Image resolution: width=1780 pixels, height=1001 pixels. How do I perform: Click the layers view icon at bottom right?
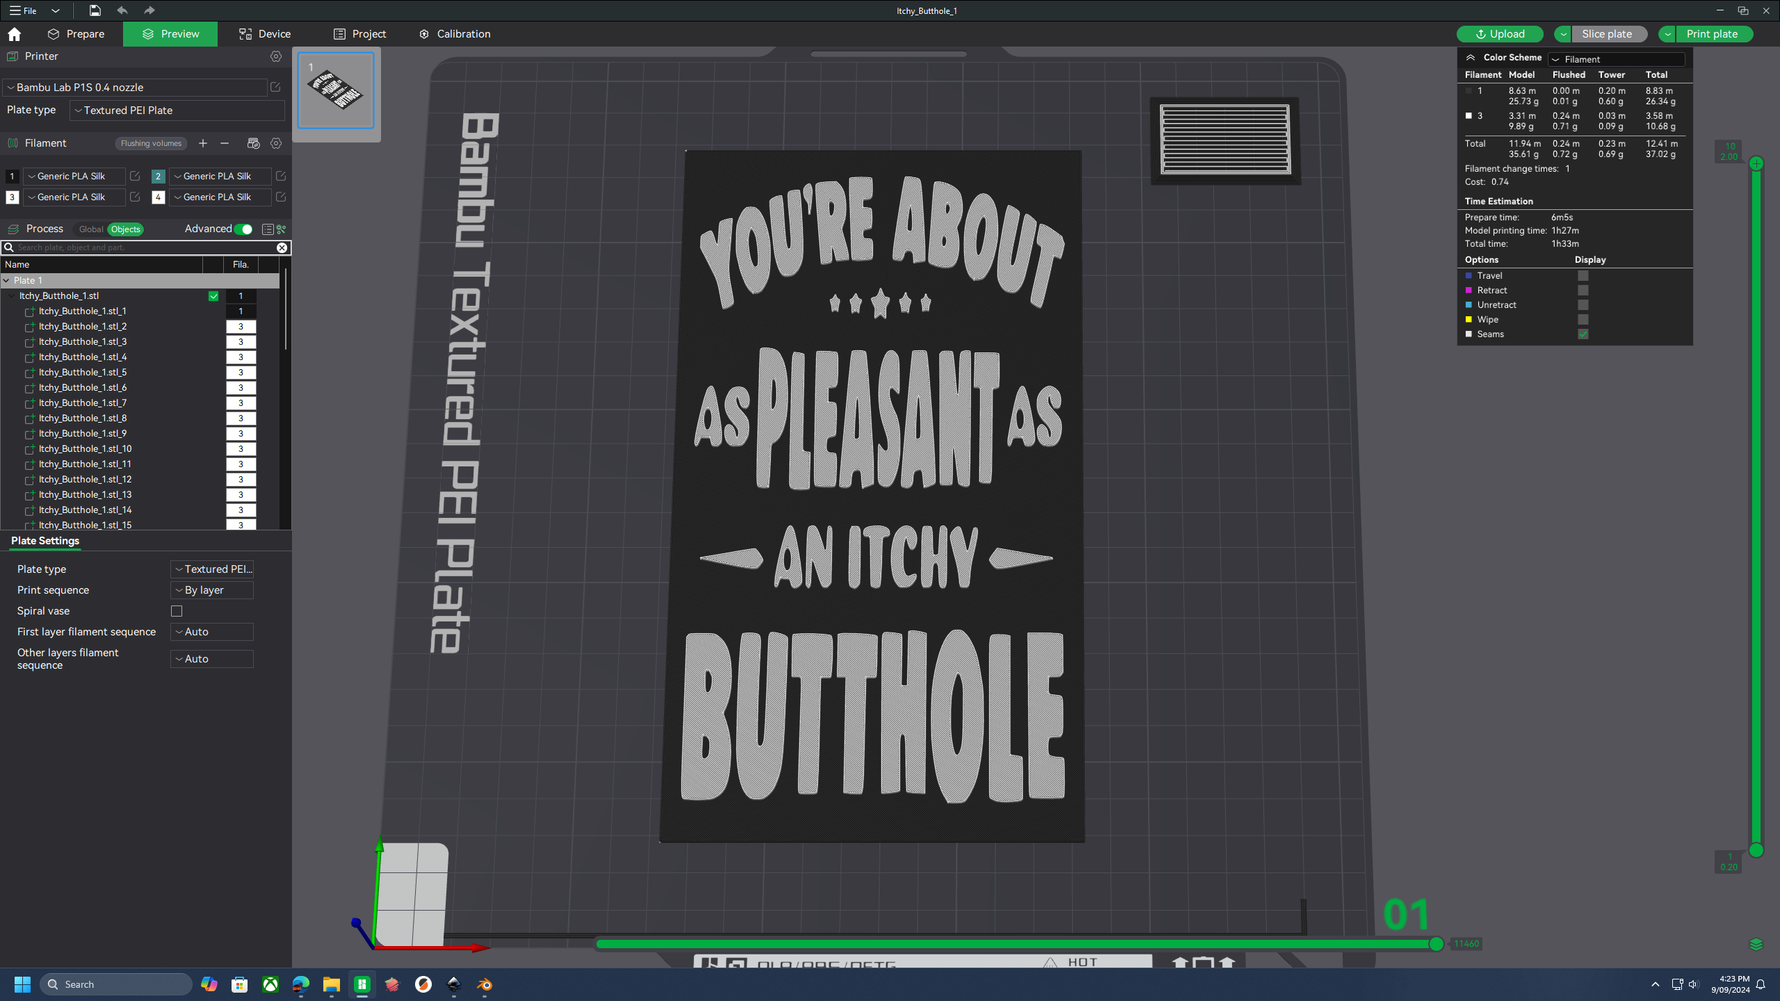(1756, 944)
